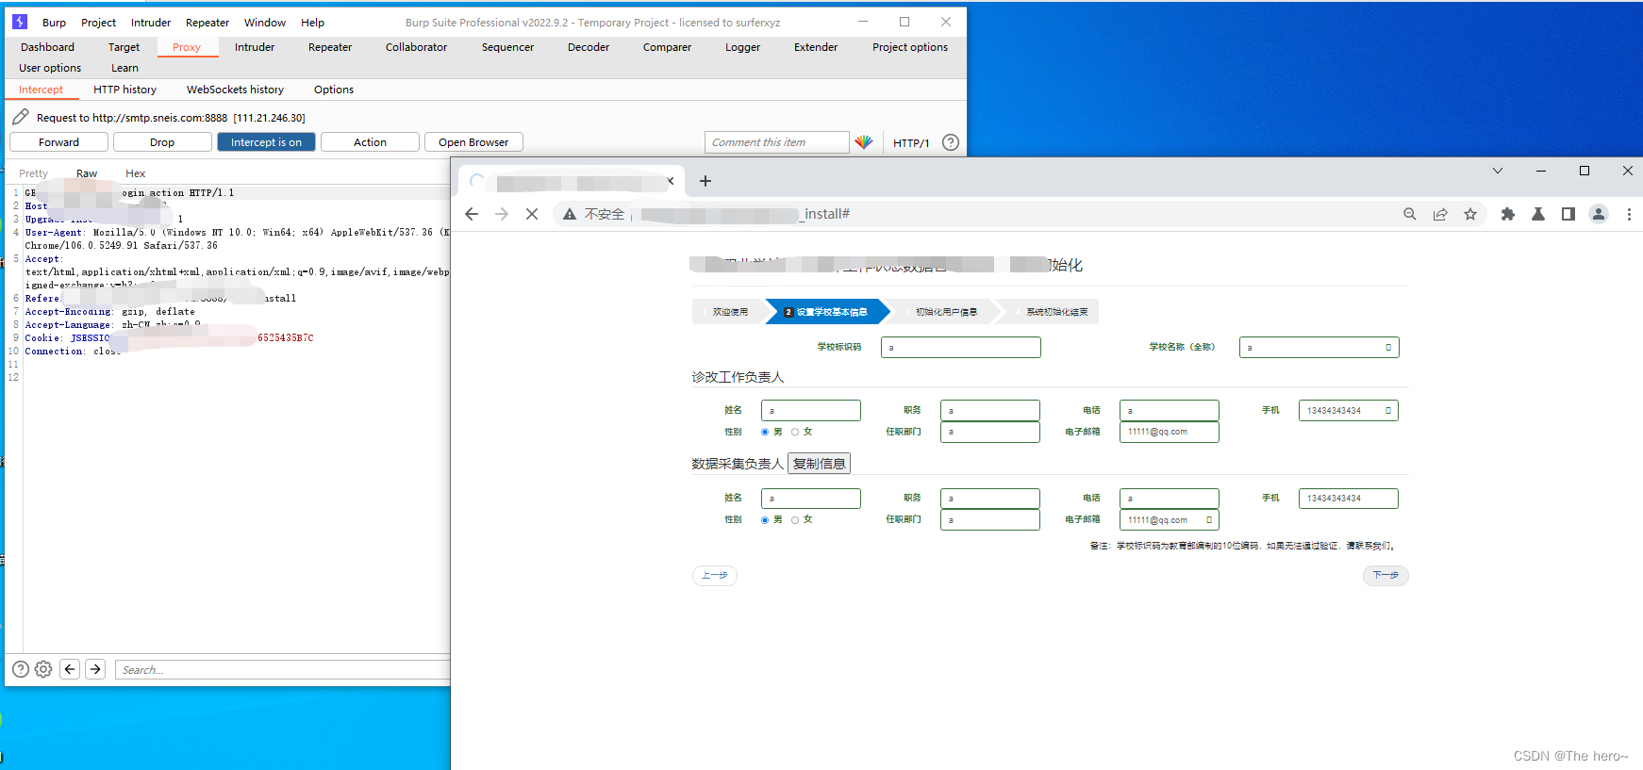Go to the previous search match arrow
This screenshot has width=1643, height=770.
click(x=70, y=669)
